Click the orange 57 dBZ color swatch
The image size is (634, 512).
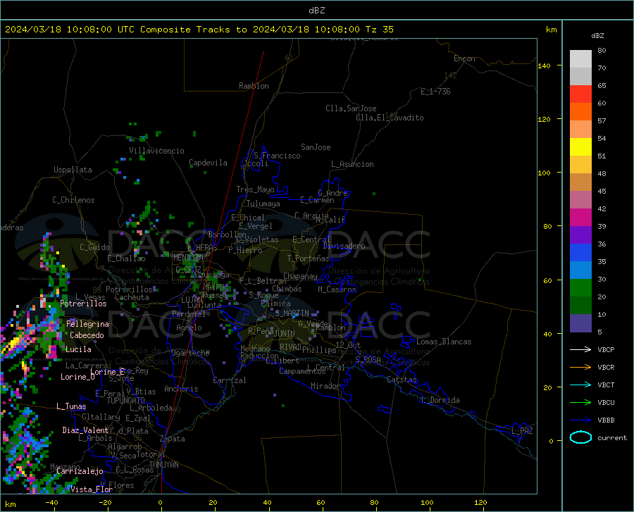(x=580, y=112)
